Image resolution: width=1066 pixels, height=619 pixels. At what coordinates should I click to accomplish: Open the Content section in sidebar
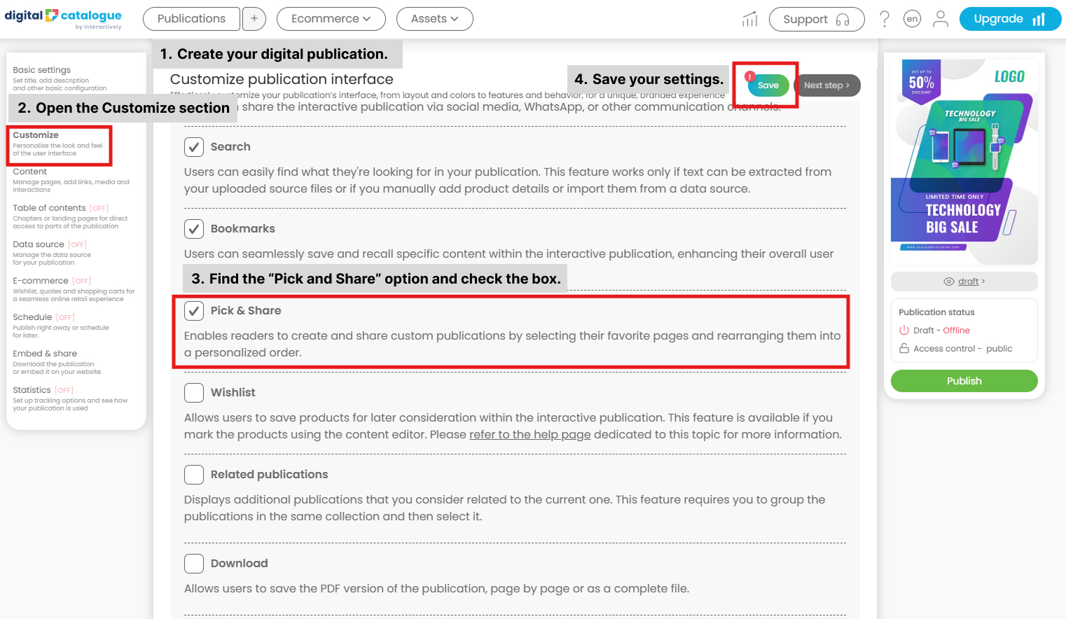30,172
